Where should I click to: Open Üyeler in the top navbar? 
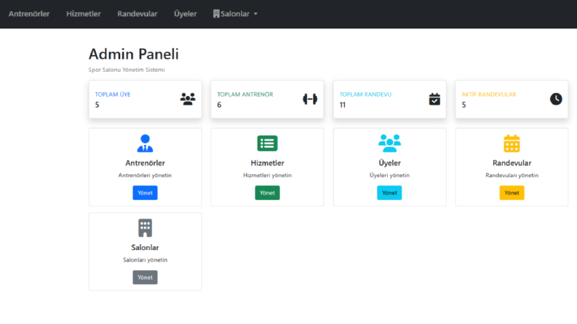coord(186,14)
